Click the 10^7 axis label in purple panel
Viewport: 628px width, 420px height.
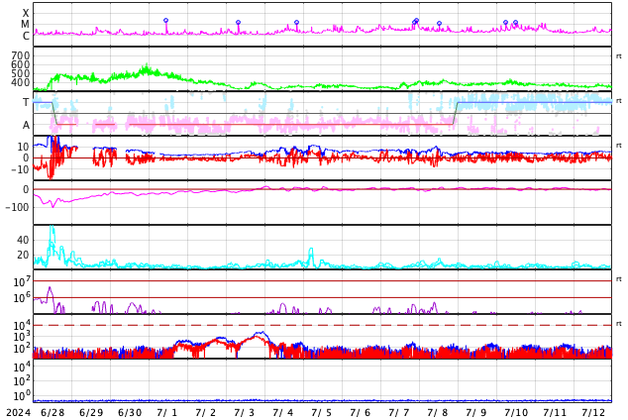pyautogui.click(x=22, y=281)
